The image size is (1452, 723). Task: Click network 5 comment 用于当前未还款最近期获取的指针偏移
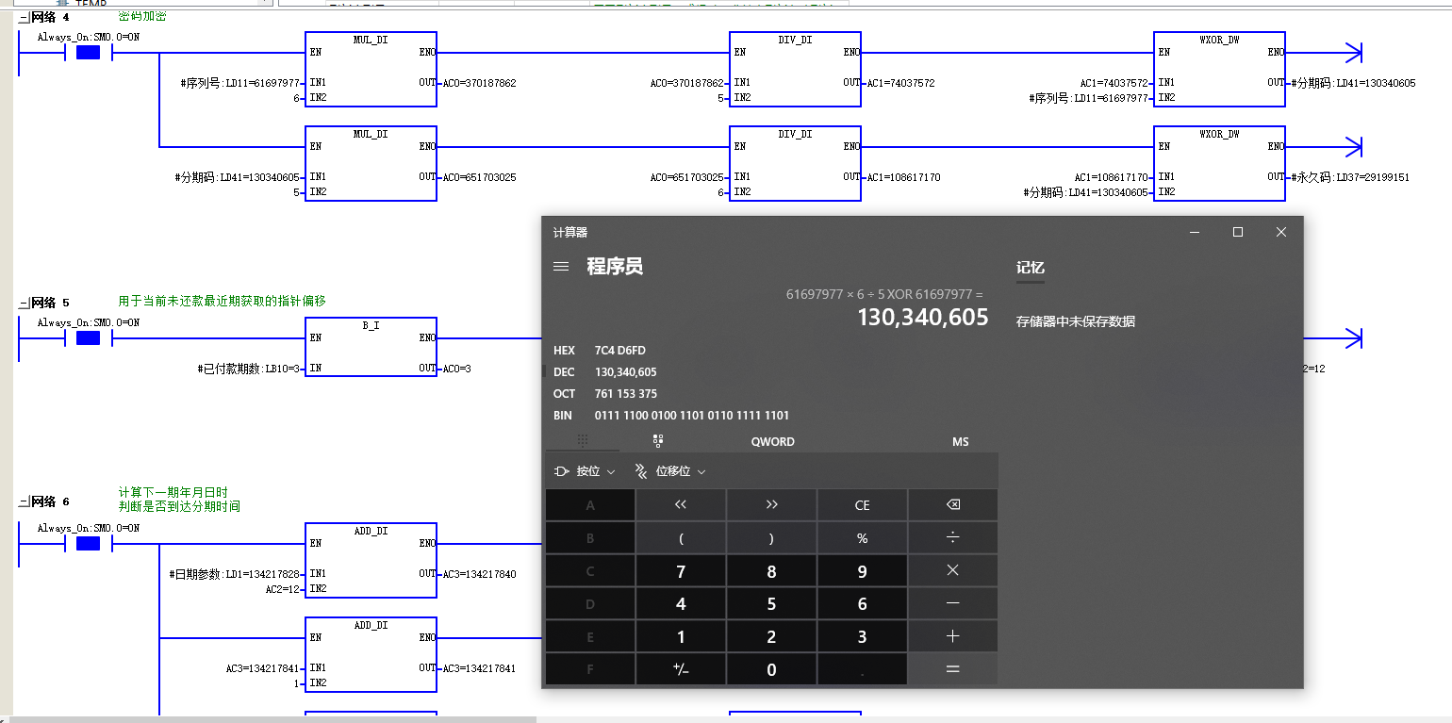click(222, 301)
